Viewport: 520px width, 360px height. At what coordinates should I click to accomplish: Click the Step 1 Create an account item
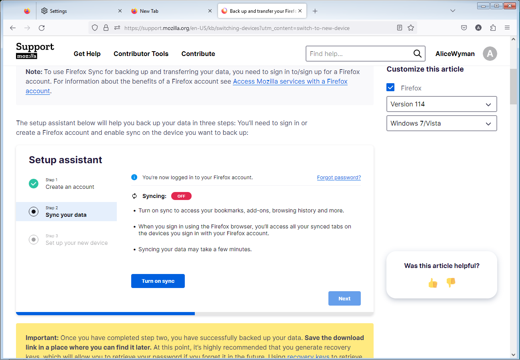click(x=66, y=184)
